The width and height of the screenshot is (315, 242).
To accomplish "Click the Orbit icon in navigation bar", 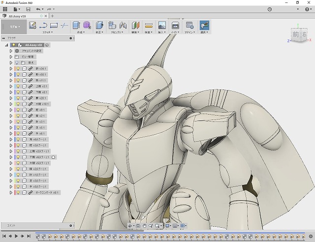I will pos(130,226).
